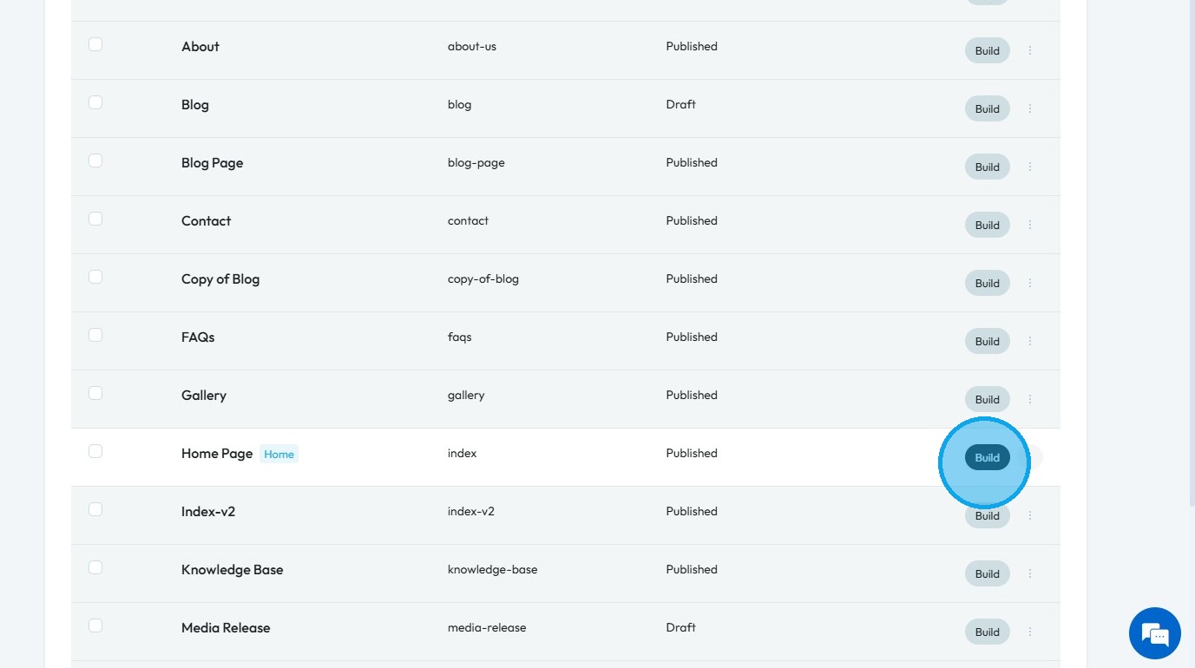Screen dimensions: 1195x668
Task: Select the About page checkbox
Action: tap(95, 44)
